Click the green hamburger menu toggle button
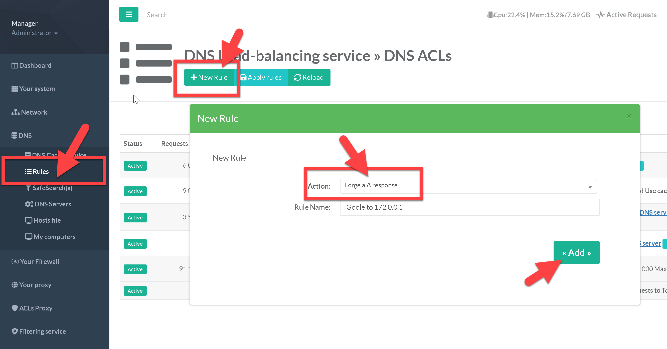 point(128,14)
